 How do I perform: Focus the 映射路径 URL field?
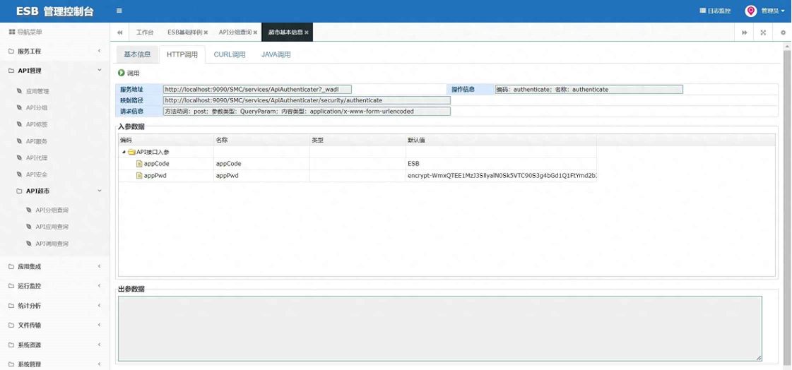(x=307, y=100)
